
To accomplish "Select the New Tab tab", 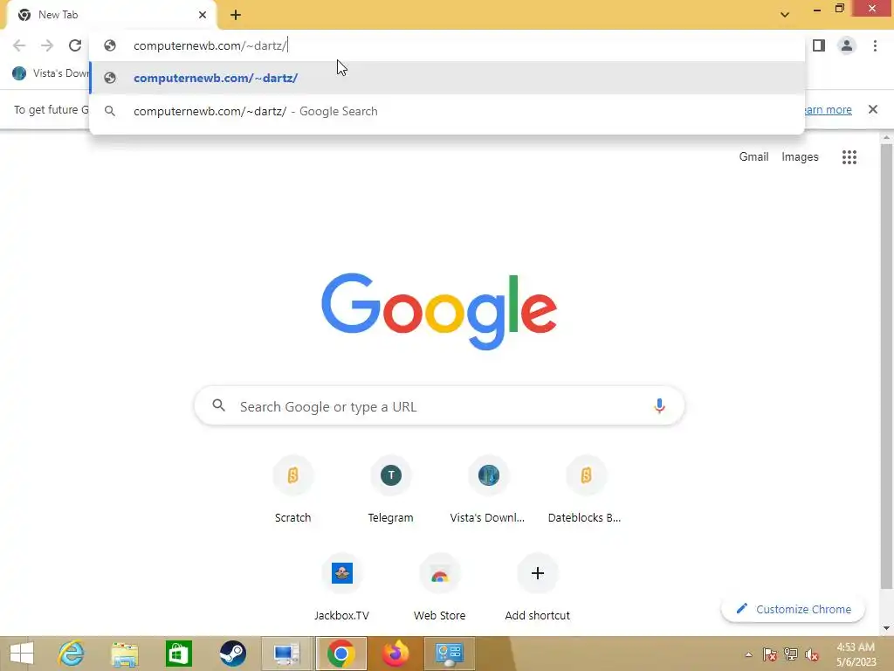I will (111, 15).
